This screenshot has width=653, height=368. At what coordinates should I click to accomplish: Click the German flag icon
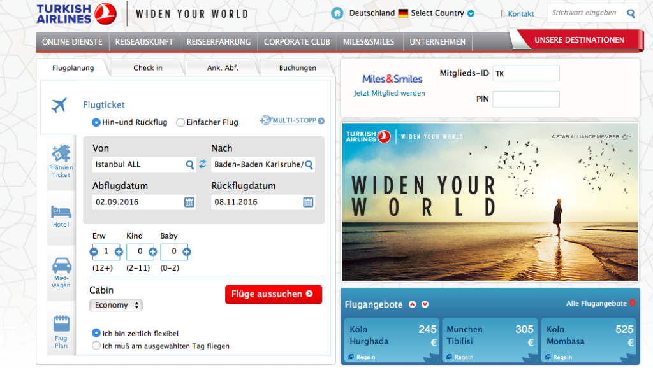403,13
